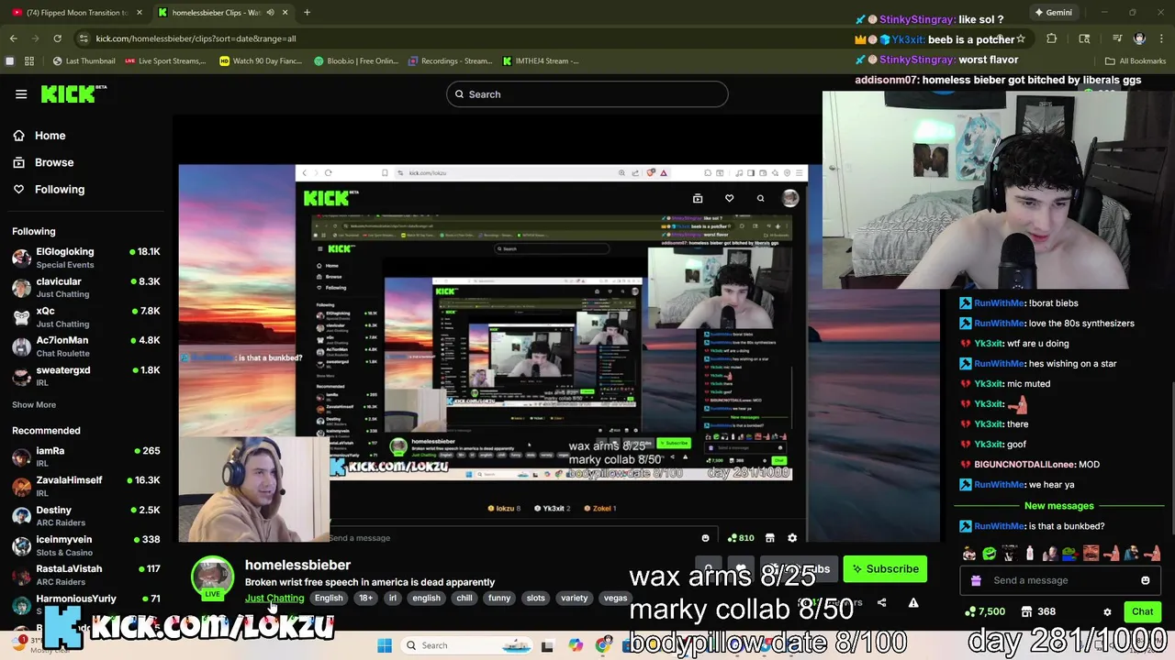Image resolution: width=1175 pixels, height=660 pixels.
Task: Open the apps grid icon in bookmarks bar
Action: (29, 61)
